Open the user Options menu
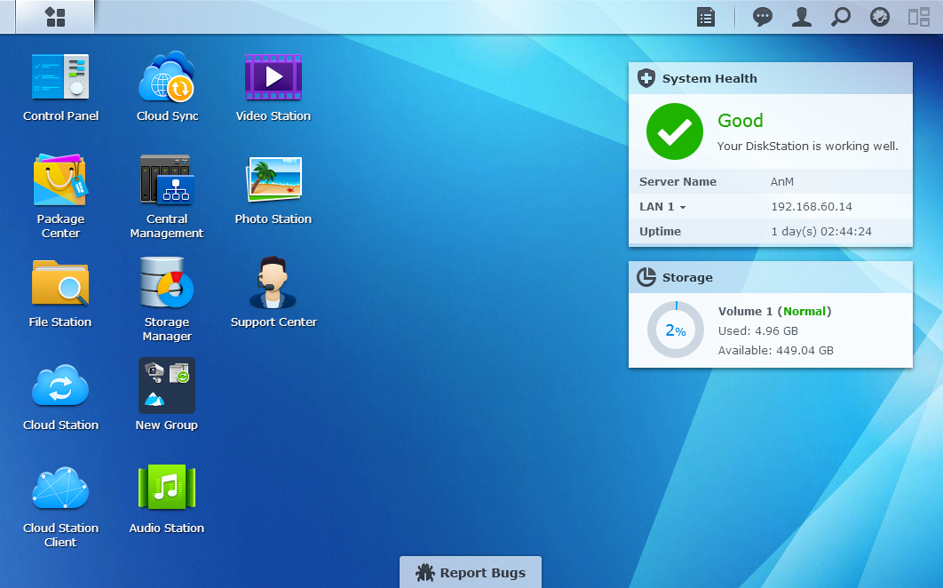The image size is (943, 588). pyautogui.click(x=802, y=17)
